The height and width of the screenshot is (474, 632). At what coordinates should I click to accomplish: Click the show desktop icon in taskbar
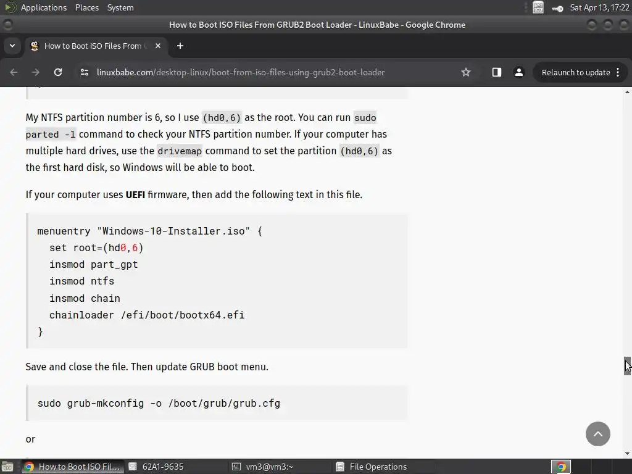point(7,467)
